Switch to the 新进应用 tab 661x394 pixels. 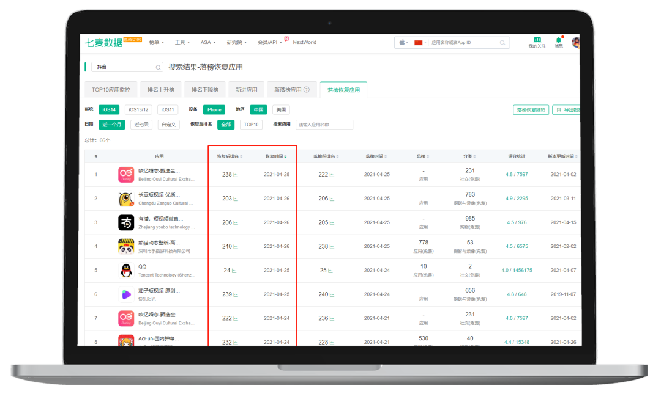[x=247, y=90]
